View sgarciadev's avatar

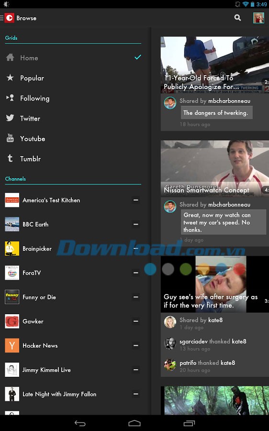click(x=170, y=343)
